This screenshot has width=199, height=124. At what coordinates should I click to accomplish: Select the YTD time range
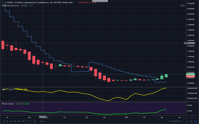pyautogui.click(x=23, y=121)
